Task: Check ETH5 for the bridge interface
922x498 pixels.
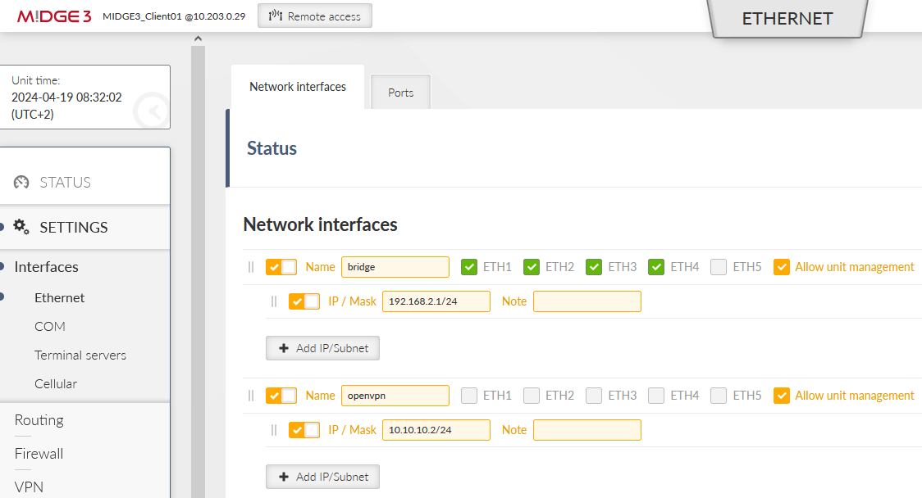Action: (719, 267)
